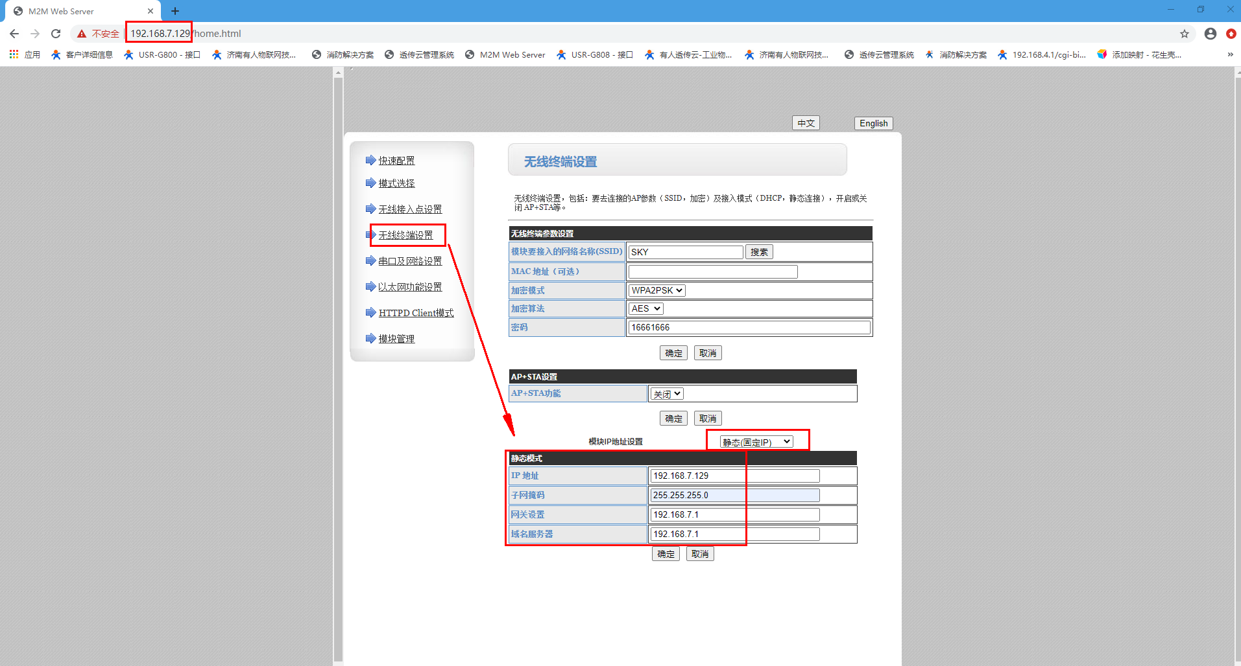Open a new browser tab
The width and height of the screenshot is (1241, 666).
175,11
